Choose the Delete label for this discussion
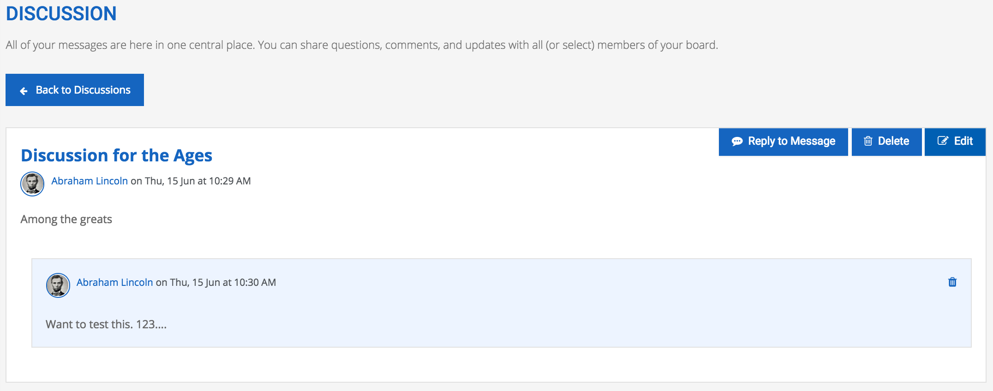Screen dimensions: 993x391 point(893,141)
